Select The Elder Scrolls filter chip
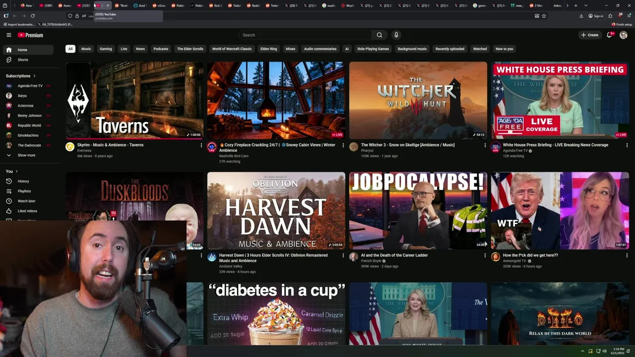 (x=190, y=49)
